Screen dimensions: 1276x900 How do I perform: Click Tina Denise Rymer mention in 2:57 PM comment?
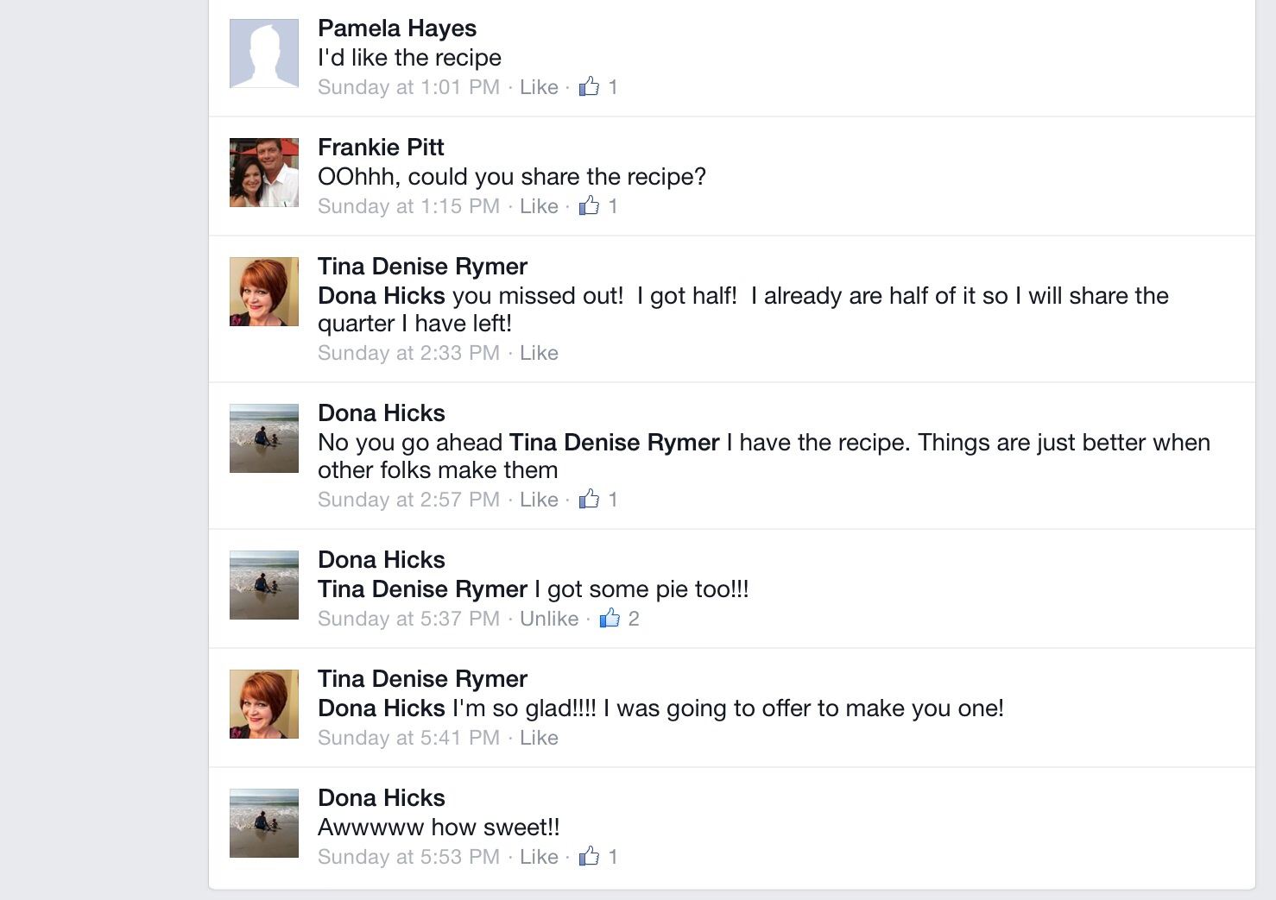(614, 443)
